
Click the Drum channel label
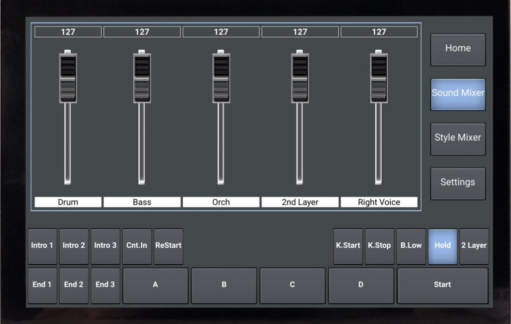pyautogui.click(x=68, y=202)
